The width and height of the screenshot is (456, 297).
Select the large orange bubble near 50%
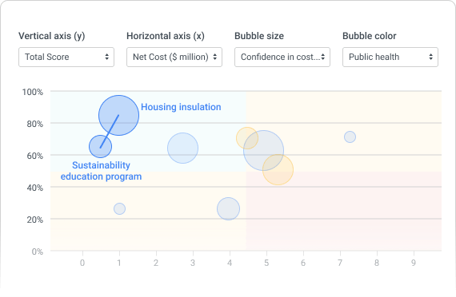tap(278, 169)
